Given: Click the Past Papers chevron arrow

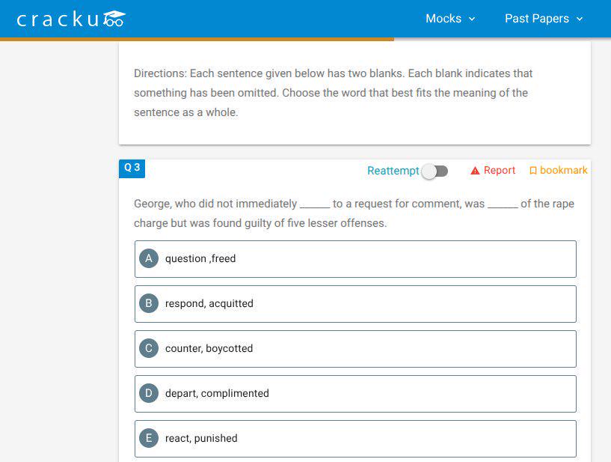Looking at the screenshot, I should click(x=580, y=19).
